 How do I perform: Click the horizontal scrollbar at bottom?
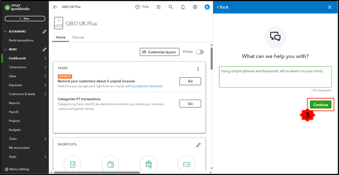click(x=97, y=173)
